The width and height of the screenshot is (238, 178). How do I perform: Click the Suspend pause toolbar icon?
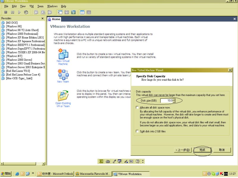(12, 12)
